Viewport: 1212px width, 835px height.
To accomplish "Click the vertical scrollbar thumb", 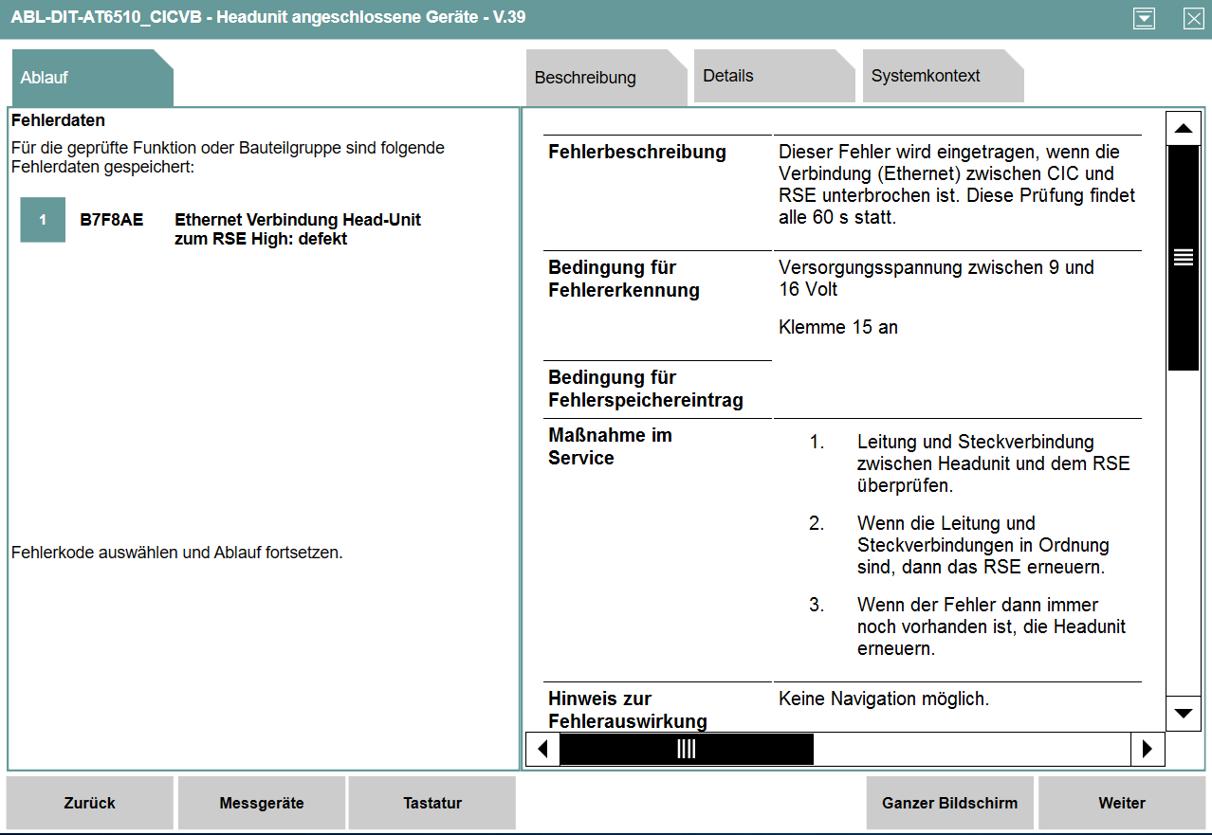I will point(1183,258).
